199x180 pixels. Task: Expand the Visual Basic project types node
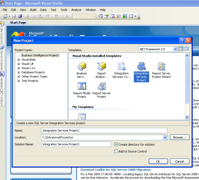coord(19,60)
